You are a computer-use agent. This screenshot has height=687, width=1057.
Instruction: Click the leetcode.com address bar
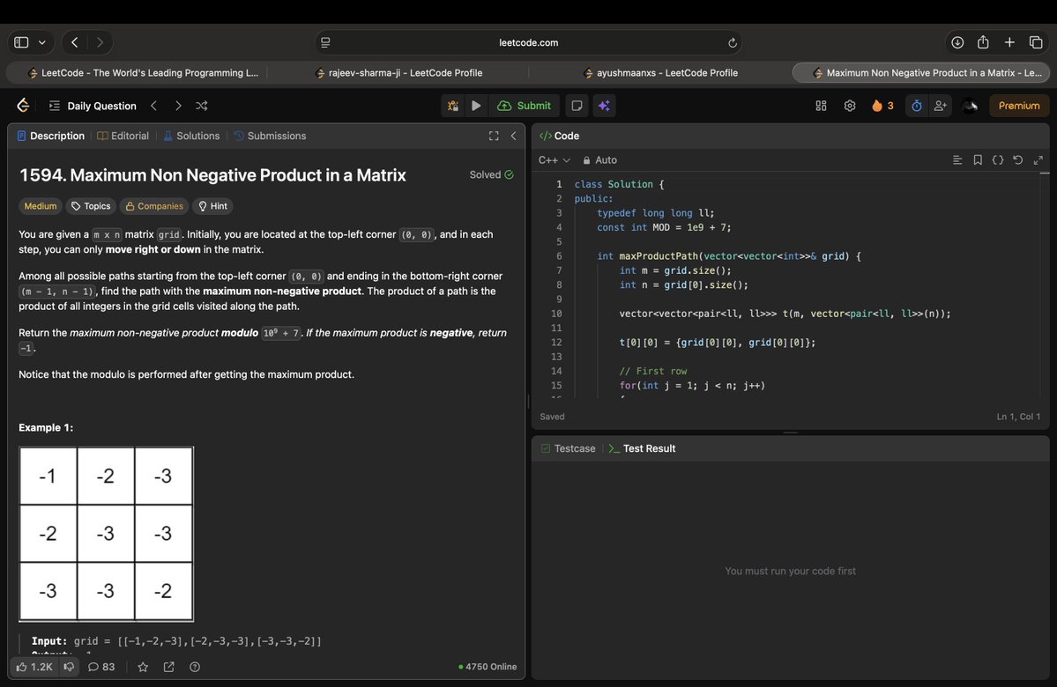(529, 42)
